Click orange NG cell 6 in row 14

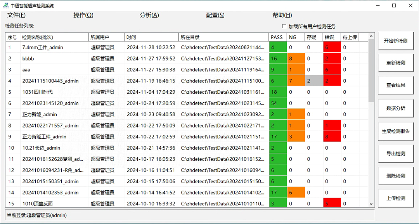tap(296, 193)
